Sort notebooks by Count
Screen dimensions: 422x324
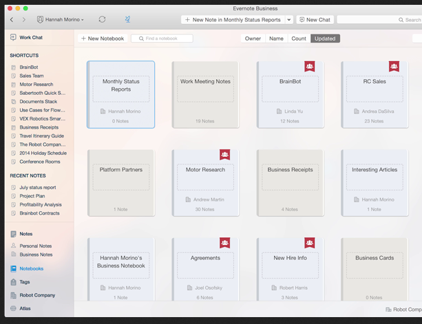[x=299, y=39]
